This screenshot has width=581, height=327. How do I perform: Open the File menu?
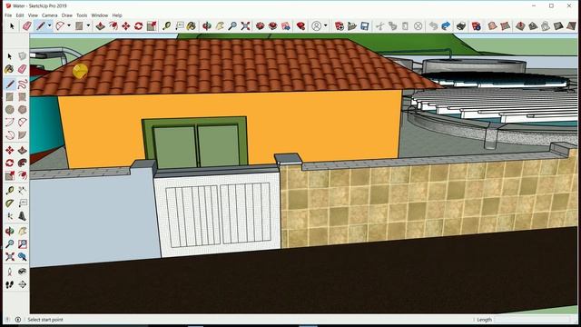tap(8, 15)
